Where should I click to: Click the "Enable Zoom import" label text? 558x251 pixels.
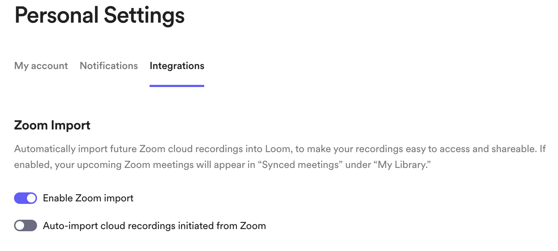pos(88,198)
